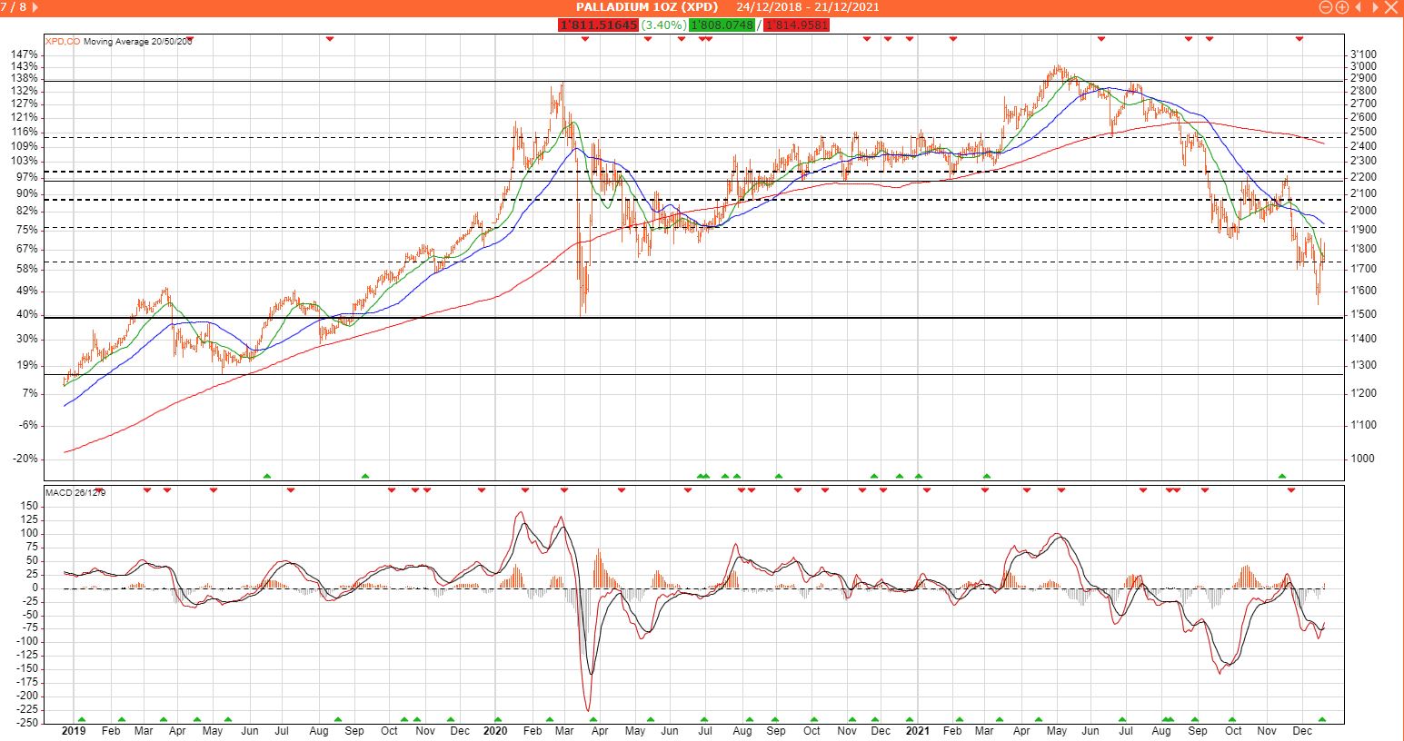Click the red ask price 1'814.9581

click(797, 25)
